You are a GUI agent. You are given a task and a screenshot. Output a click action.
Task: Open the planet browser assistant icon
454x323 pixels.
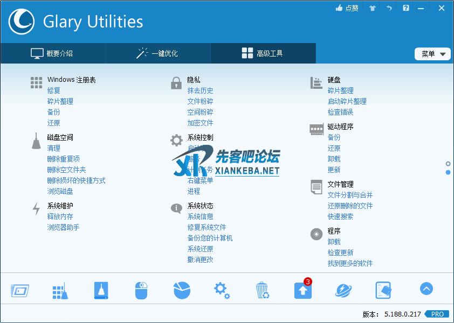pyautogui.click(x=343, y=291)
